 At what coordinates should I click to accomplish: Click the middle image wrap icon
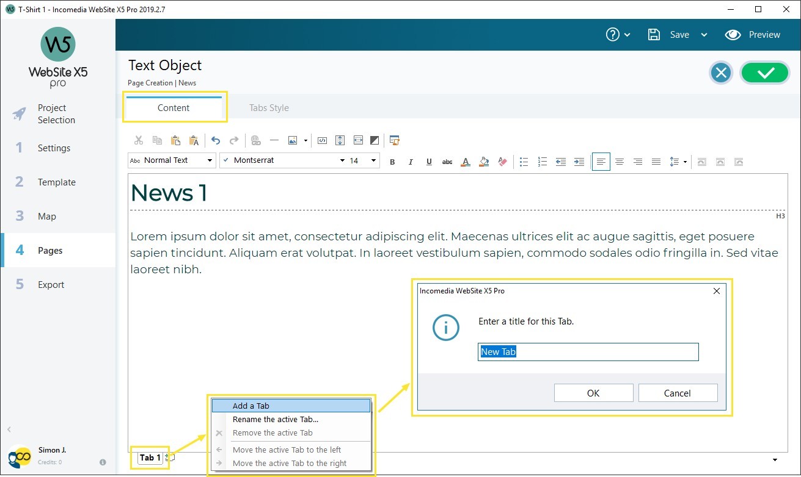tap(720, 162)
